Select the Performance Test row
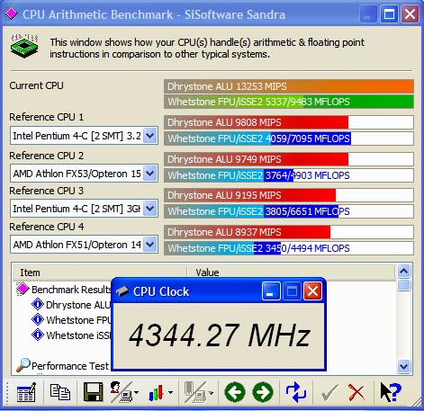Image resolution: width=424 pixels, height=411 pixels. [70, 366]
